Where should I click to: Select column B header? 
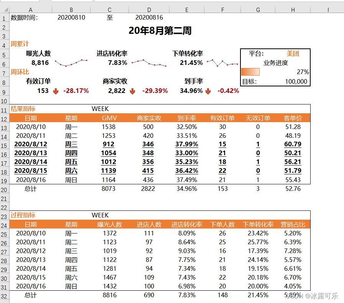click(71, 10)
